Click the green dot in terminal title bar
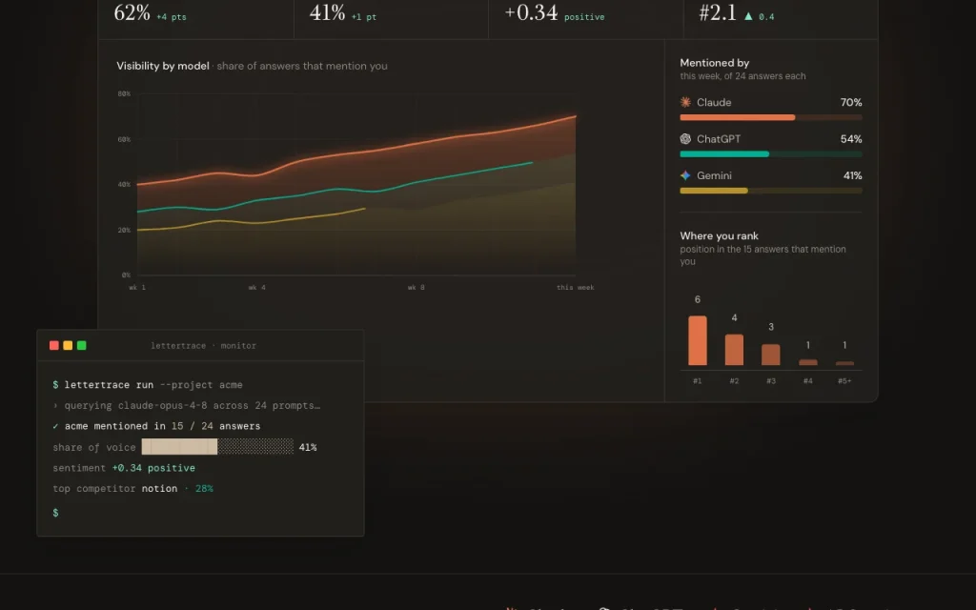 (x=82, y=345)
